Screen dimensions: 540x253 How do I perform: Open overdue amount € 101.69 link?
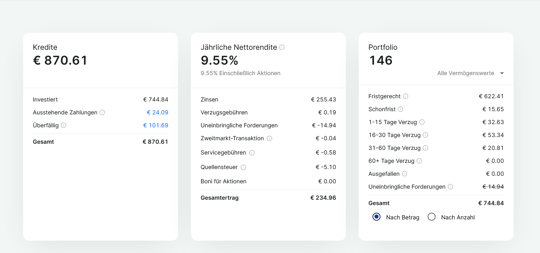(156, 125)
